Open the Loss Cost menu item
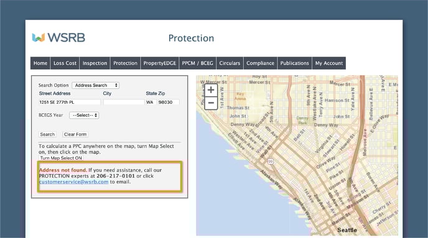The width and height of the screenshot is (428, 238). (x=65, y=63)
